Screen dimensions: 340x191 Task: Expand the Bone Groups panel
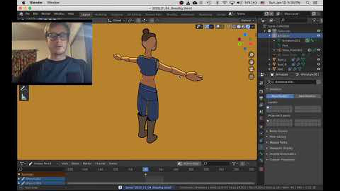276,131
